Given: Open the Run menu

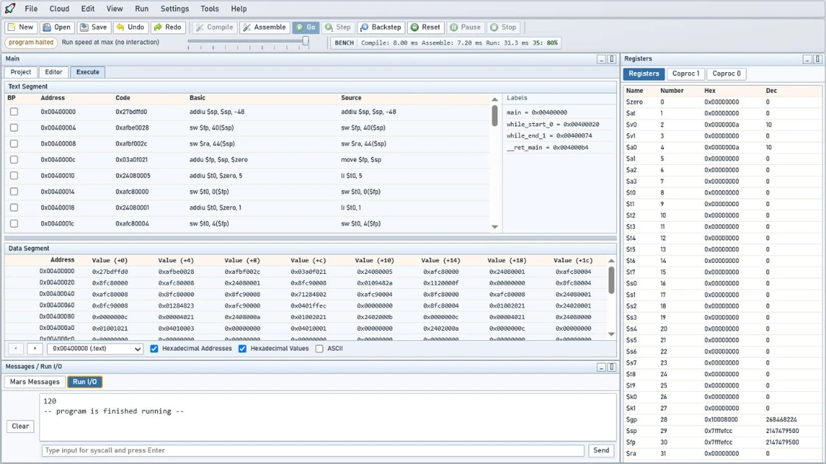Looking at the screenshot, I should coord(142,9).
